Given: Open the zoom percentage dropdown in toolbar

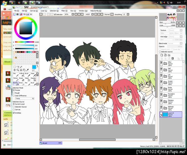Looking at the screenshot, I should click(73, 14).
